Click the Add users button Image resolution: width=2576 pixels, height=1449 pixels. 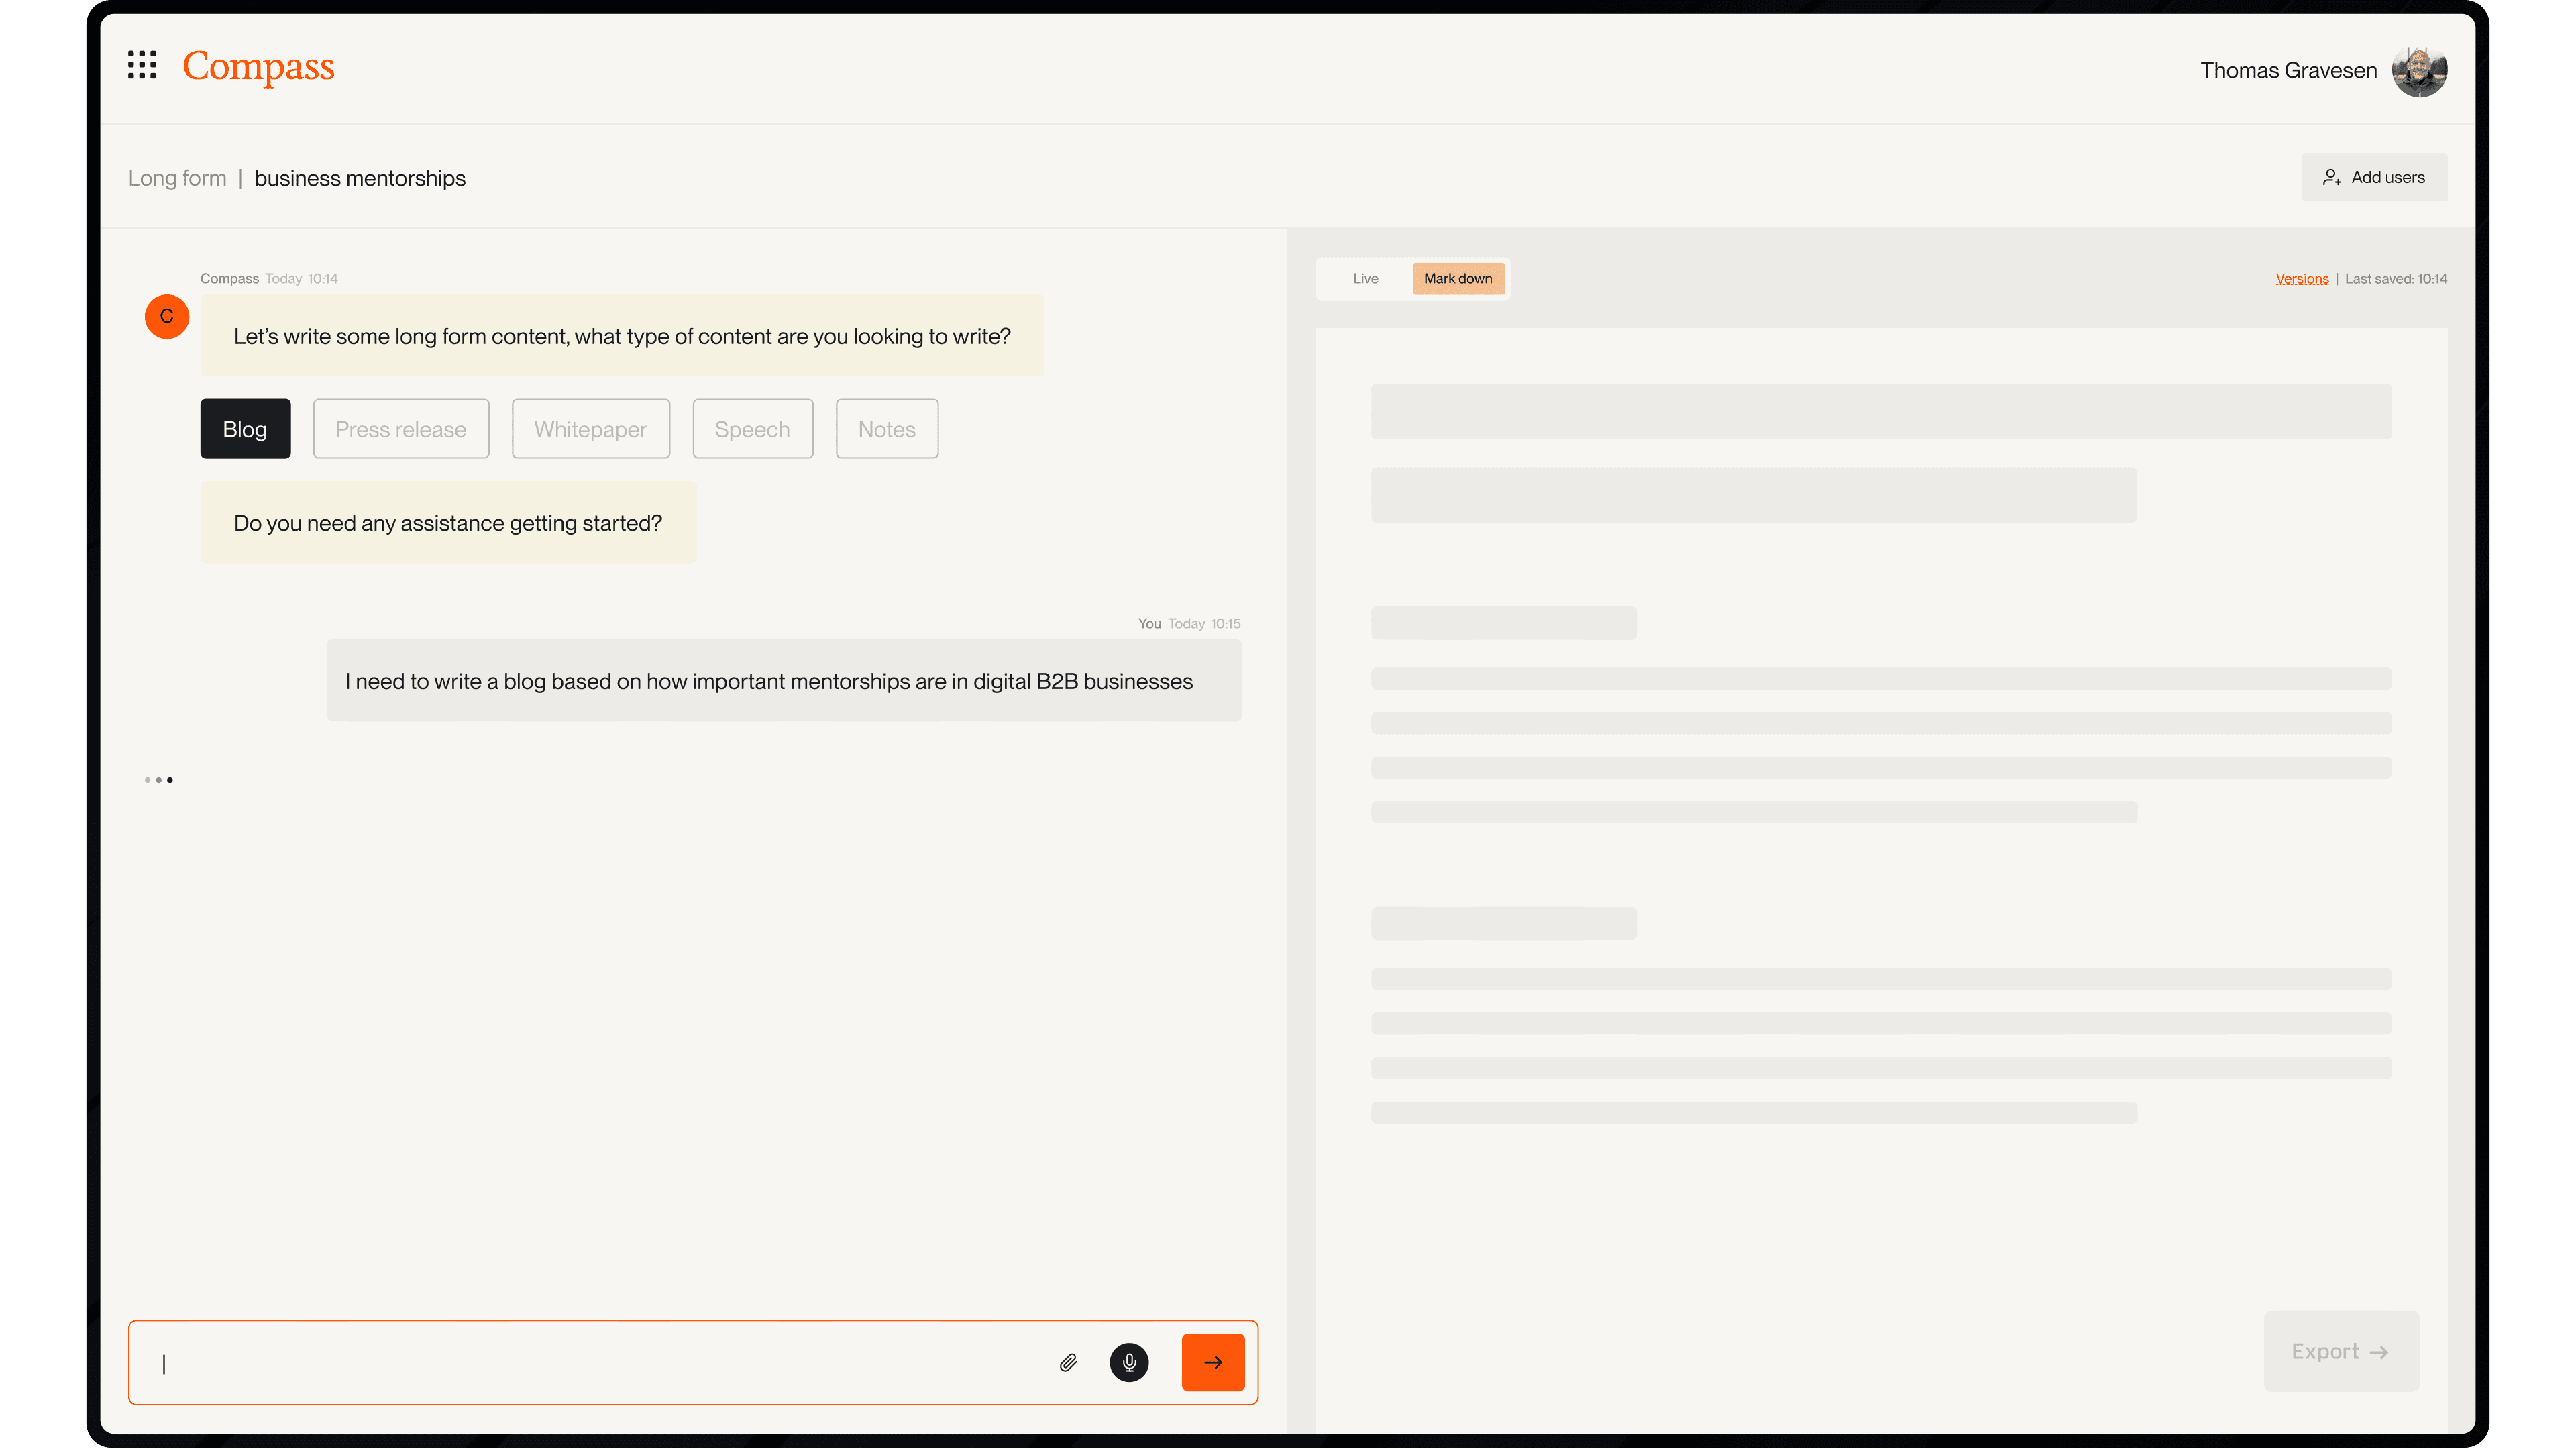point(2374,177)
